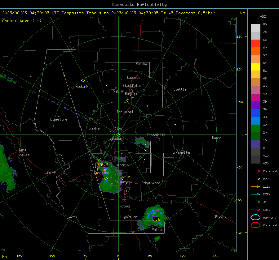Click the orange 111V track arrow
Viewport: 279px width, 260px height.
click(255, 186)
